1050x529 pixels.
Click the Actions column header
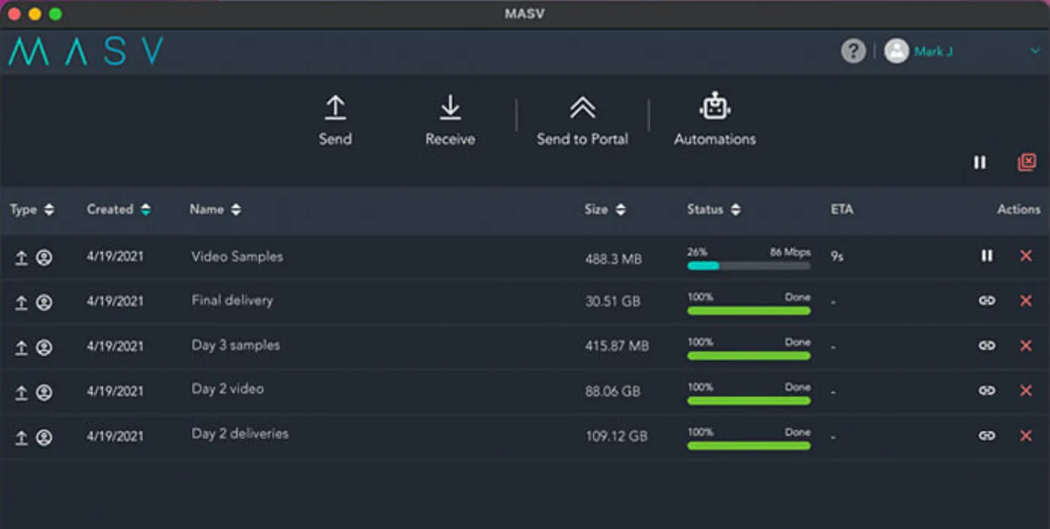(1019, 210)
